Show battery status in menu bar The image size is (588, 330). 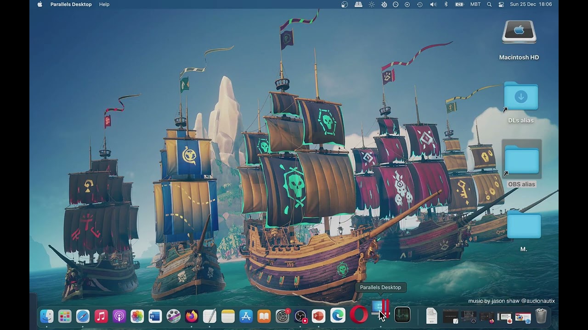[459, 4]
